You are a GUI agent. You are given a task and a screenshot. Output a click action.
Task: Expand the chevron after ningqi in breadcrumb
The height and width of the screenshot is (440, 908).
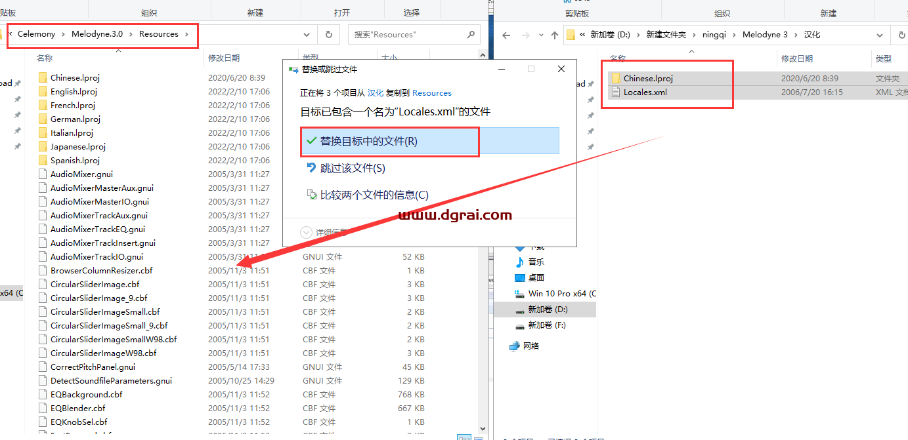(734, 35)
